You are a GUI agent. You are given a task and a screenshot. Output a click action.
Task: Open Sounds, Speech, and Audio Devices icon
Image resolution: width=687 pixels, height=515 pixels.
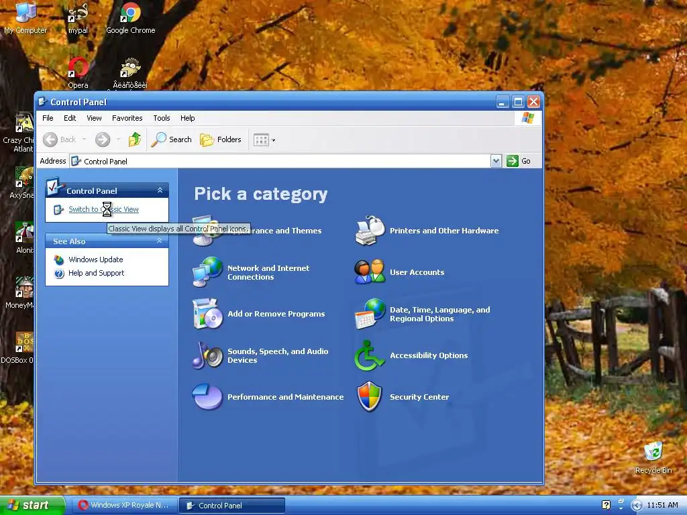pyautogui.click(x=208, y=355)
